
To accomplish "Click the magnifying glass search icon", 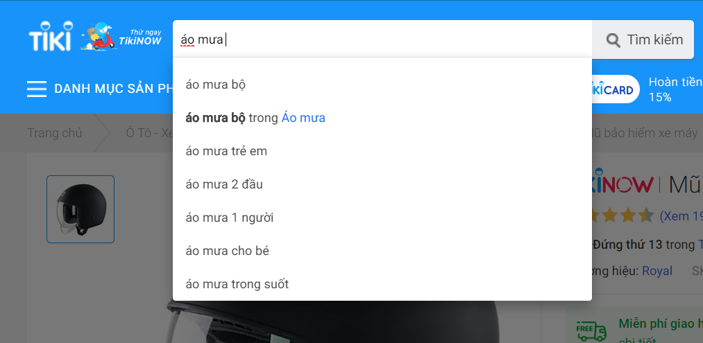I will 613,40.
